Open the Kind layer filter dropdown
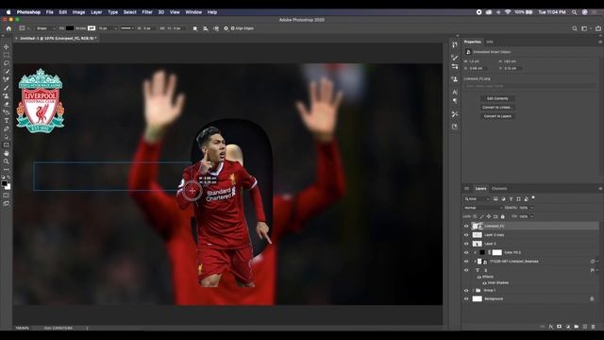Image resolution: width=604 pixels, height=340 pixels. click(477, 199)
